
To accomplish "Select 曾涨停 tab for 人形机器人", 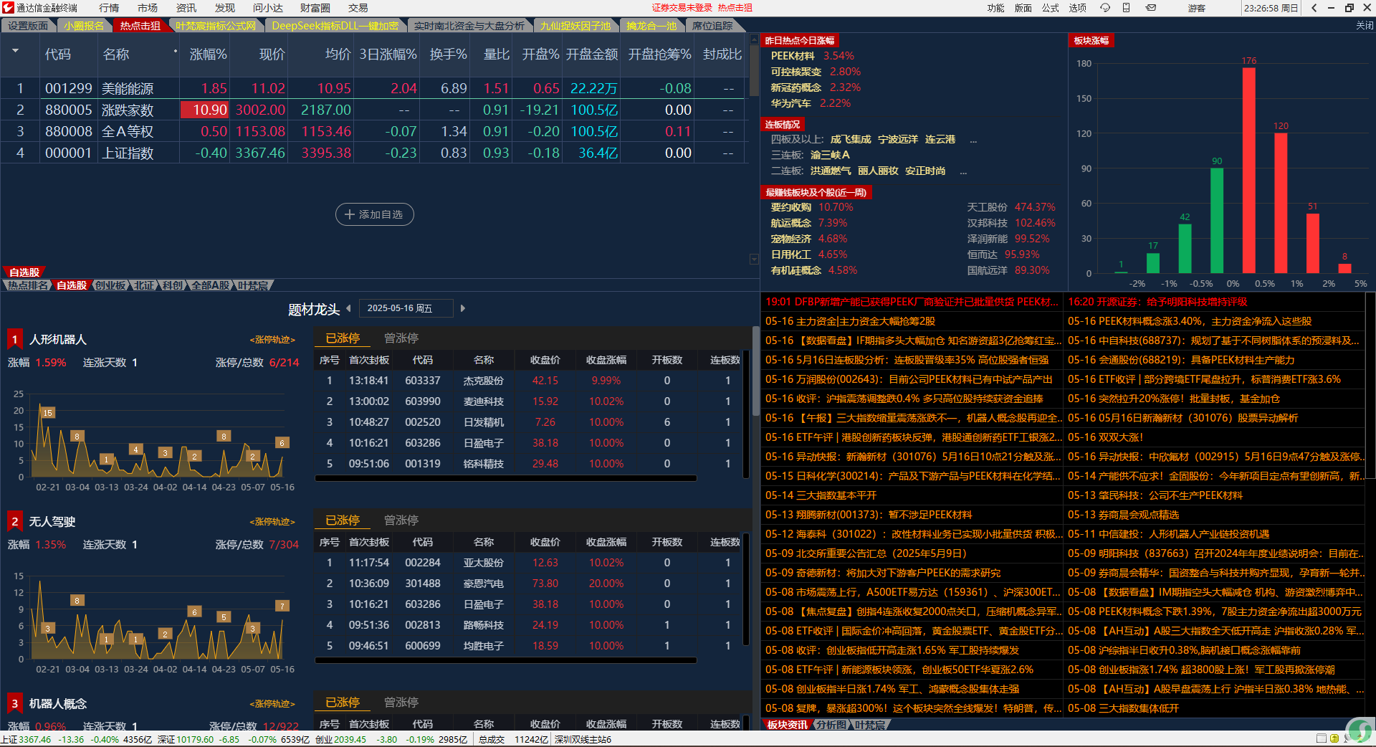I will (x=401, y=338).
